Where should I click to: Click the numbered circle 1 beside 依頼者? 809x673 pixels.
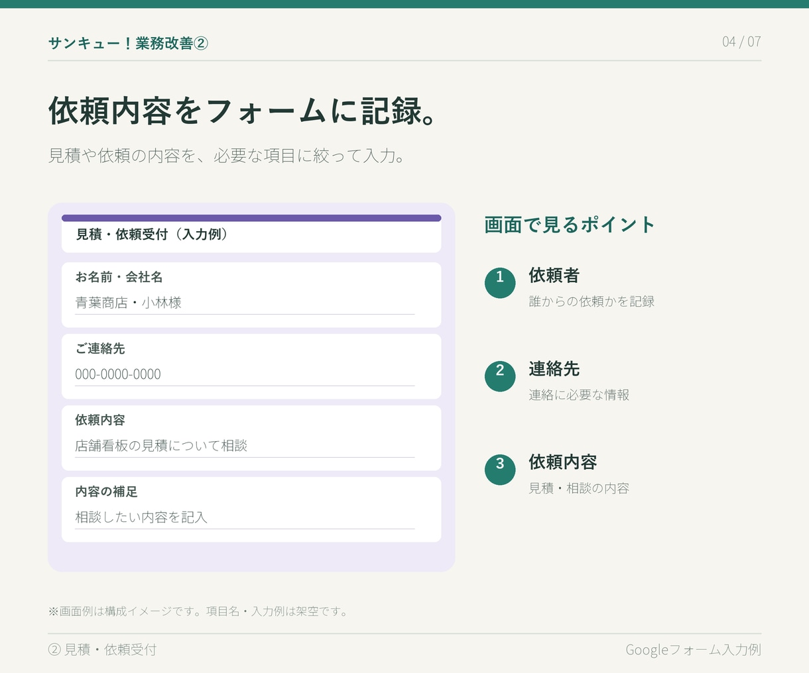point(500,283)
